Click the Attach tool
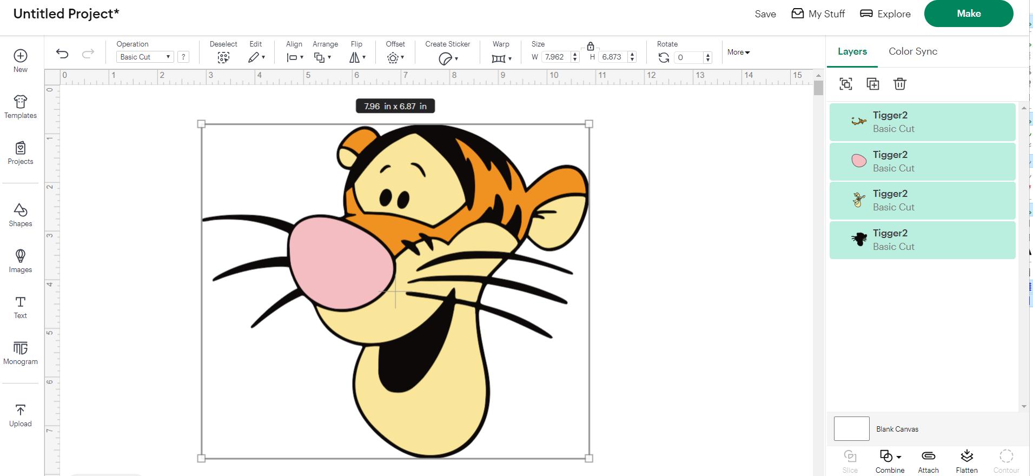Screen dimensions: 1033x476 tap(929, 461)
